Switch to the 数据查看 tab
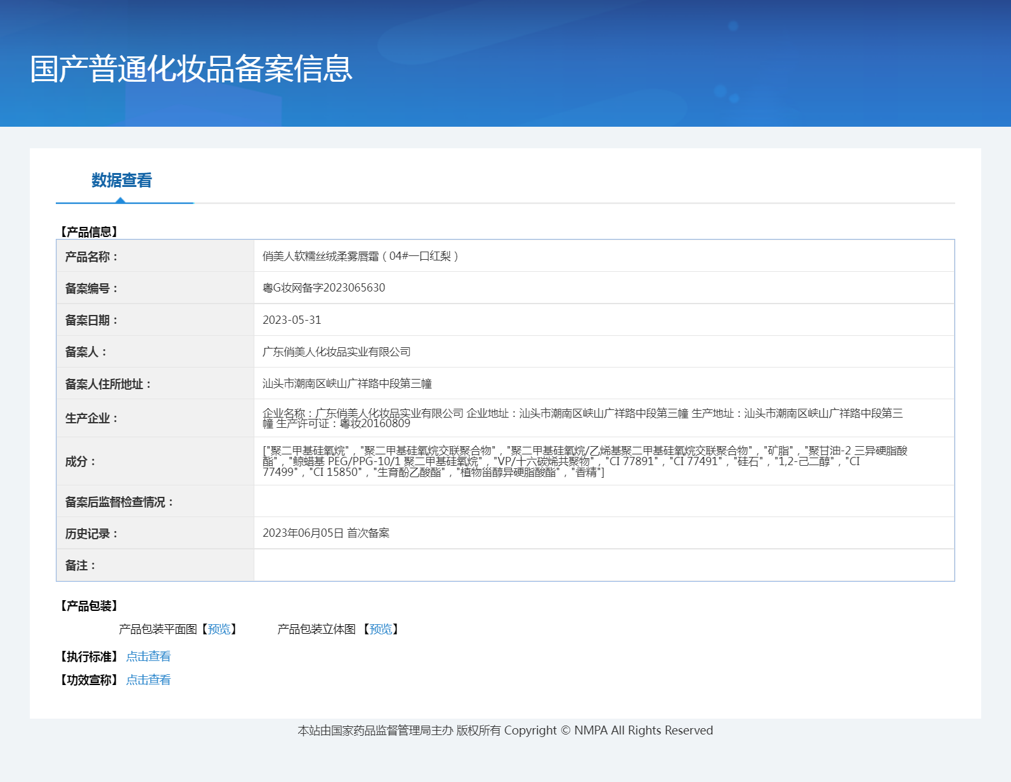The image size is (1011, 782). 122,181
